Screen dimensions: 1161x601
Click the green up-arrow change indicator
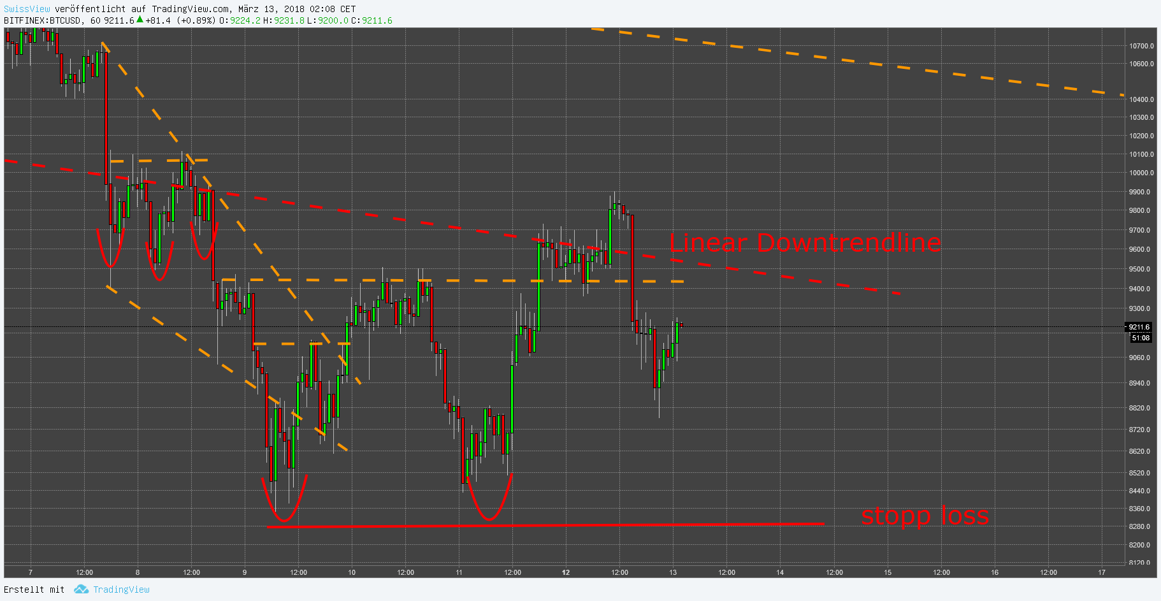(140, 20)
